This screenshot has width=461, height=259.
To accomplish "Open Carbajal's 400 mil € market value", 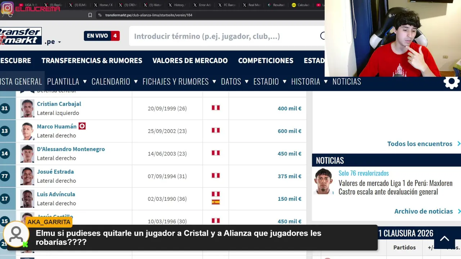I will point(290,108).
